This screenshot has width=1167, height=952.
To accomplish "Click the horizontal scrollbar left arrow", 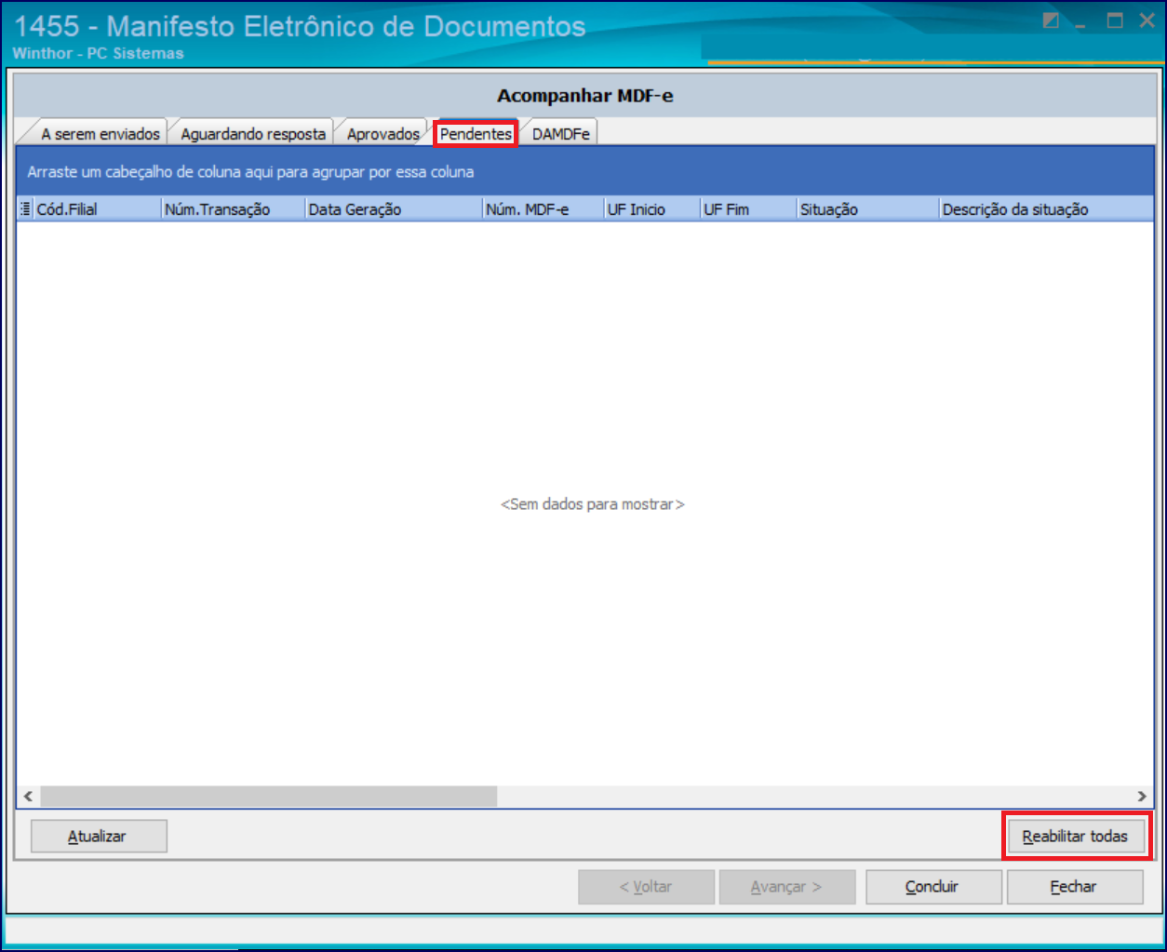I will coord(28,797).
